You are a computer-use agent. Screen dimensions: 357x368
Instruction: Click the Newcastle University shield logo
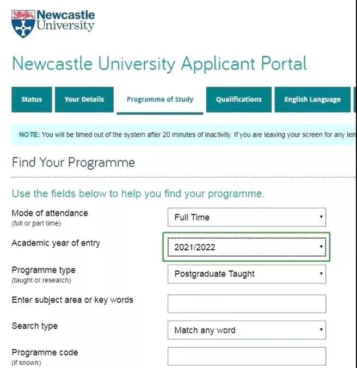click(x=23, y=24)
